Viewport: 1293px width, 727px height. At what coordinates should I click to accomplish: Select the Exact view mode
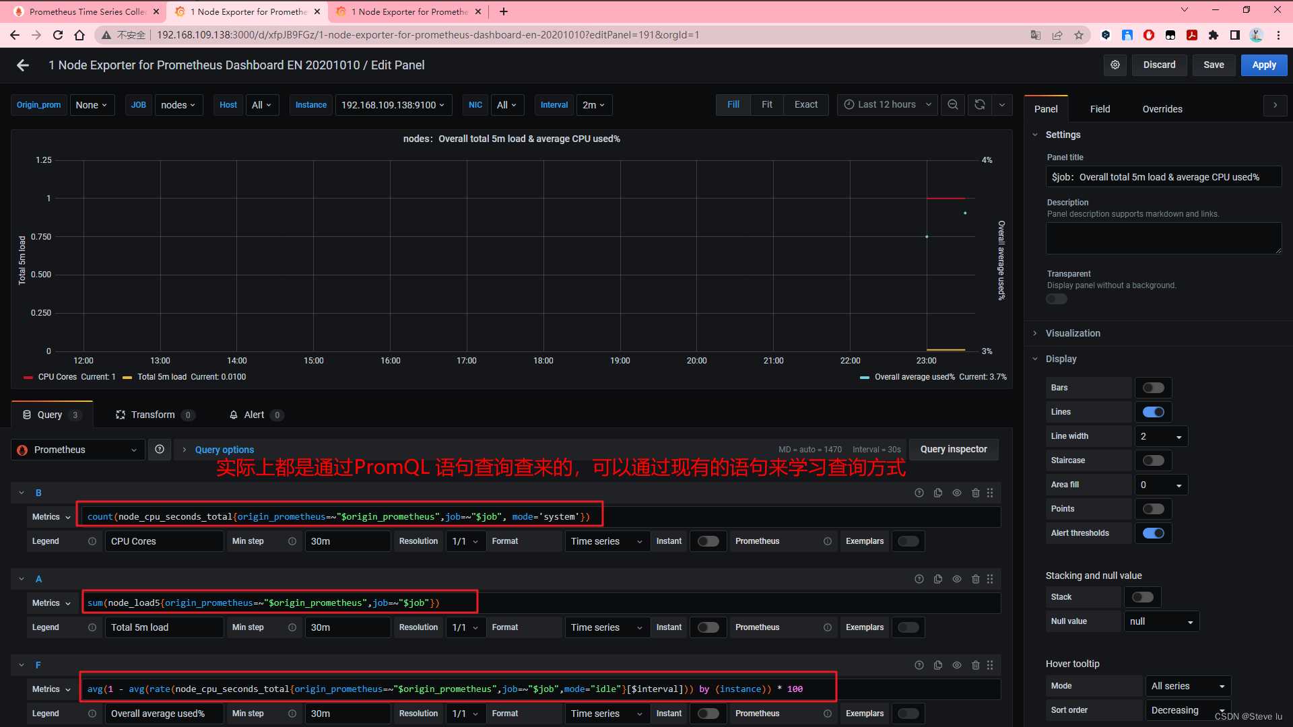coord(805,104)
